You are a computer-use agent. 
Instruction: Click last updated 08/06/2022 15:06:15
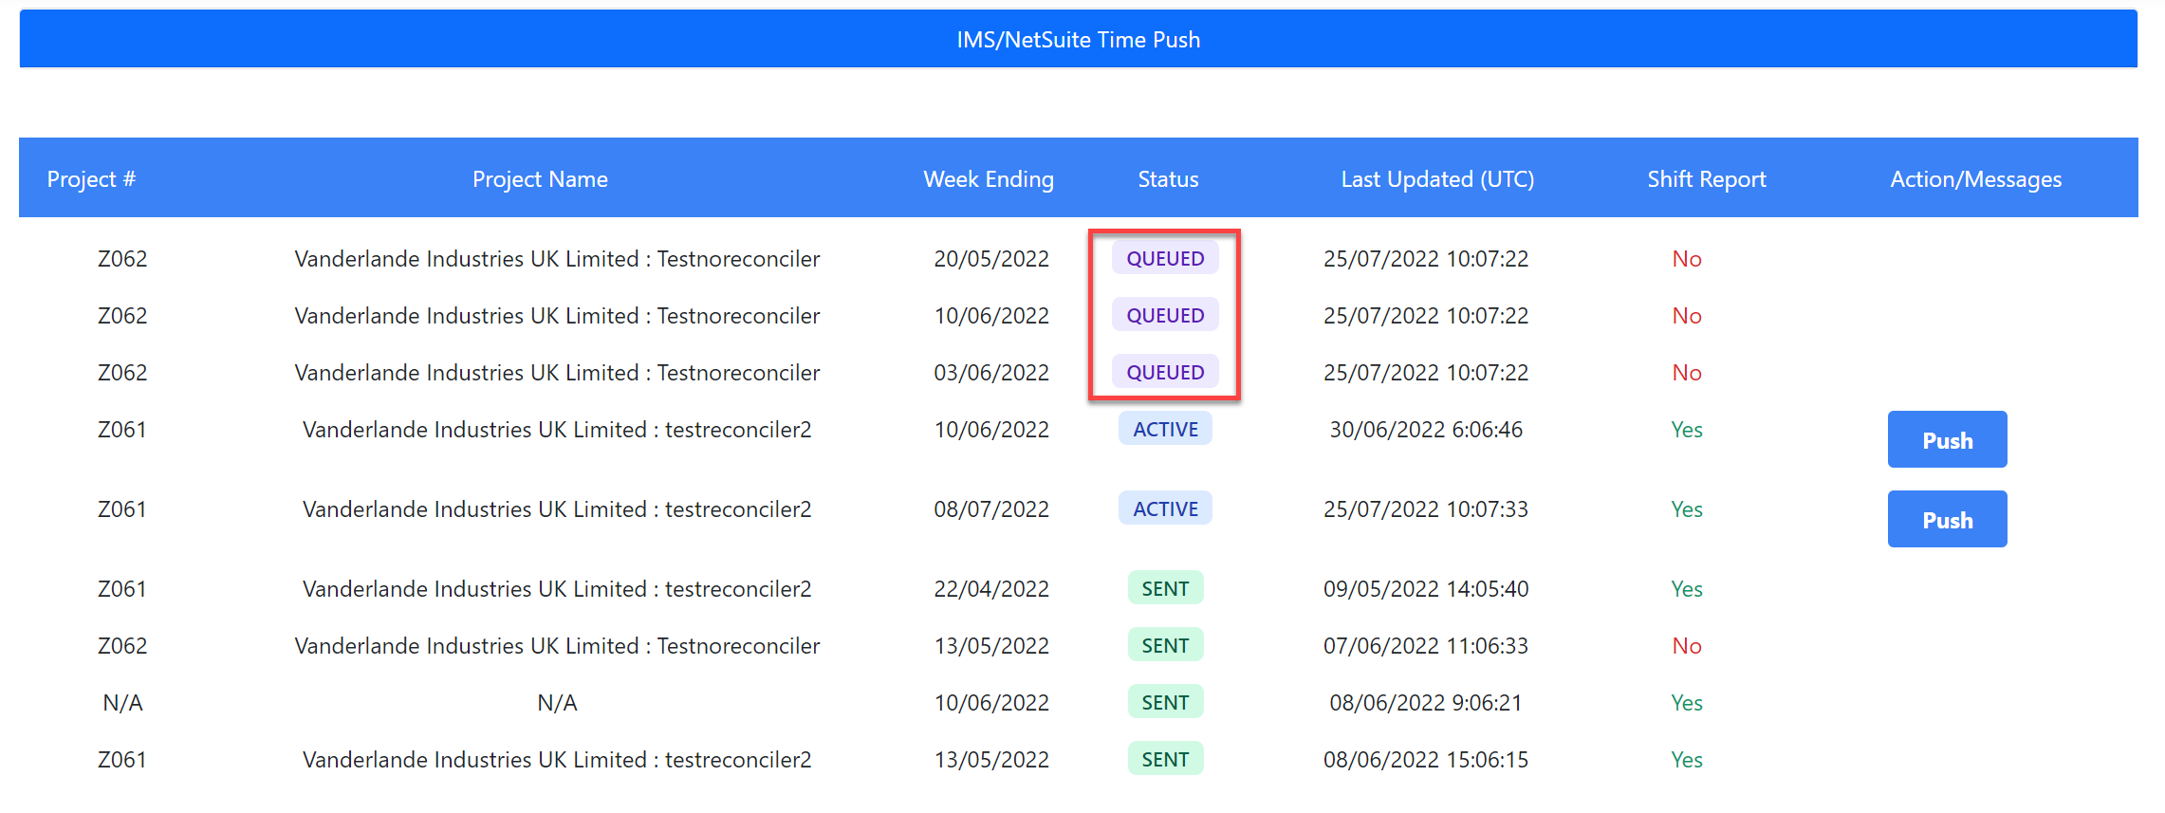pyautogui.click(x=1426, y=760)
